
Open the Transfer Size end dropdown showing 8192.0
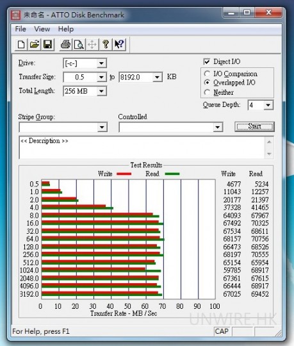coord(158,78)
